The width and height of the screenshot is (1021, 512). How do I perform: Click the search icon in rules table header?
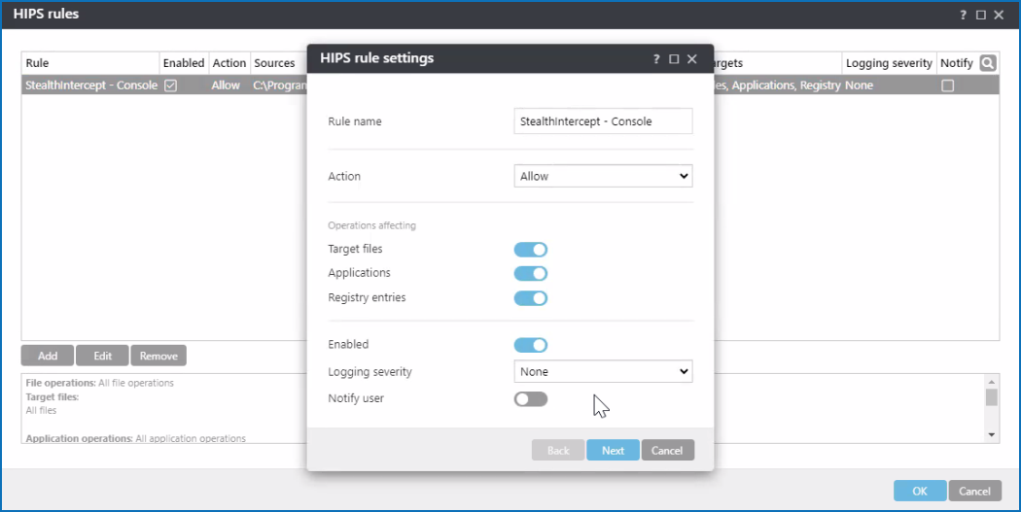pos(988,63)
